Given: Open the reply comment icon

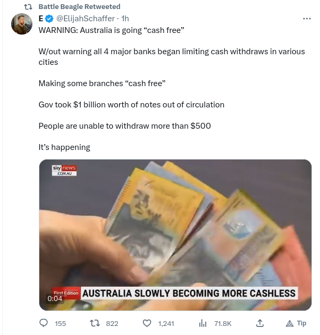Looking at the screenshot, I should 44,323.
